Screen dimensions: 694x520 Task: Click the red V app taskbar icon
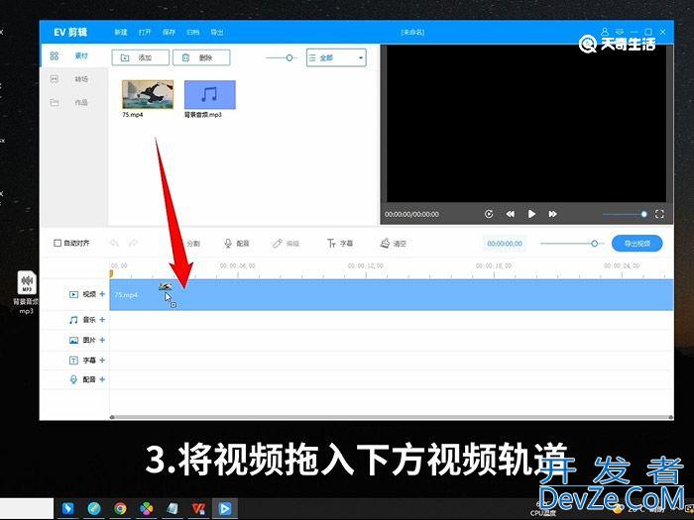[x=198, y=508]
